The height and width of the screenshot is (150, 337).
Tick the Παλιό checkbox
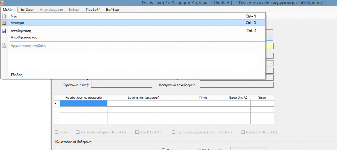(x=56, y=132)
